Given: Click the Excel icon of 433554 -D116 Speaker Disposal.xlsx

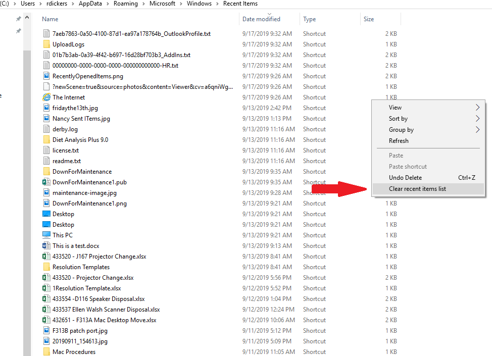Looking at the screenshot, I should click(x=46, y=298).
